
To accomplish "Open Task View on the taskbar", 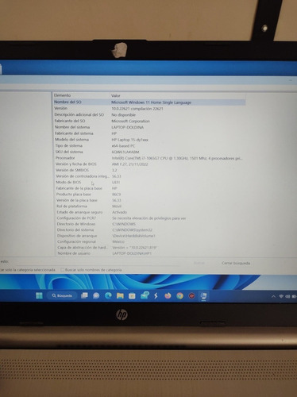I will click(x=84, y=295).
